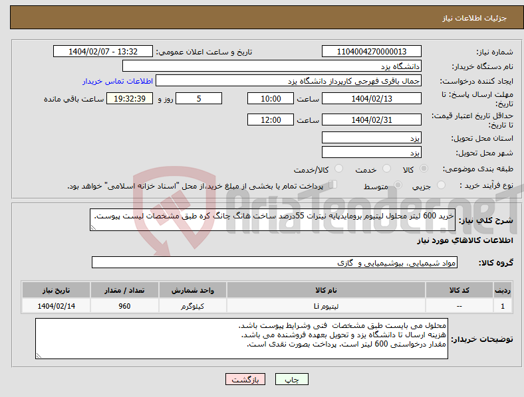This screenshot has width=524, height=397.
Task: Click the جزئیات اطلاعات نیاز header title
Action: 475,18
